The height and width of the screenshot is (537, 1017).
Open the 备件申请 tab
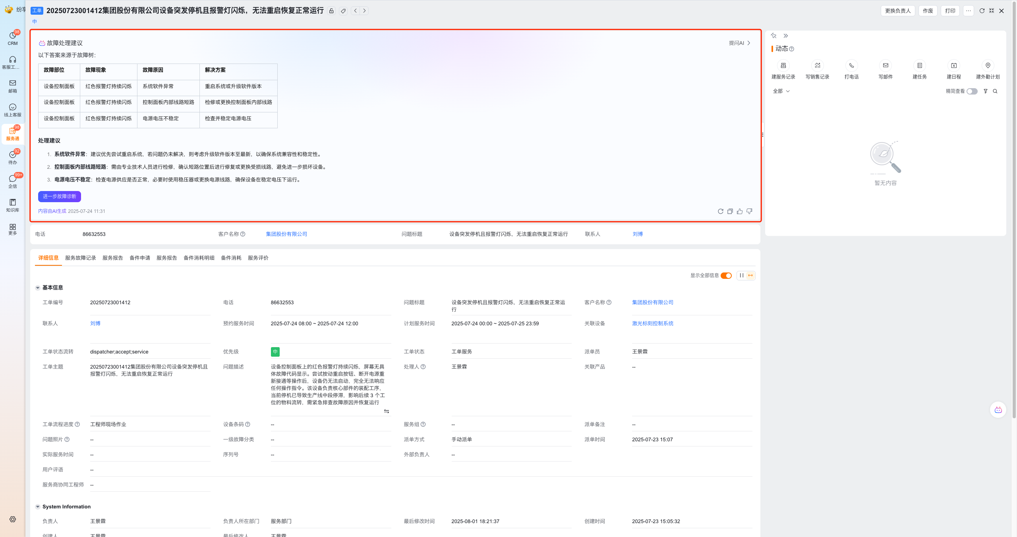[140, 258]
